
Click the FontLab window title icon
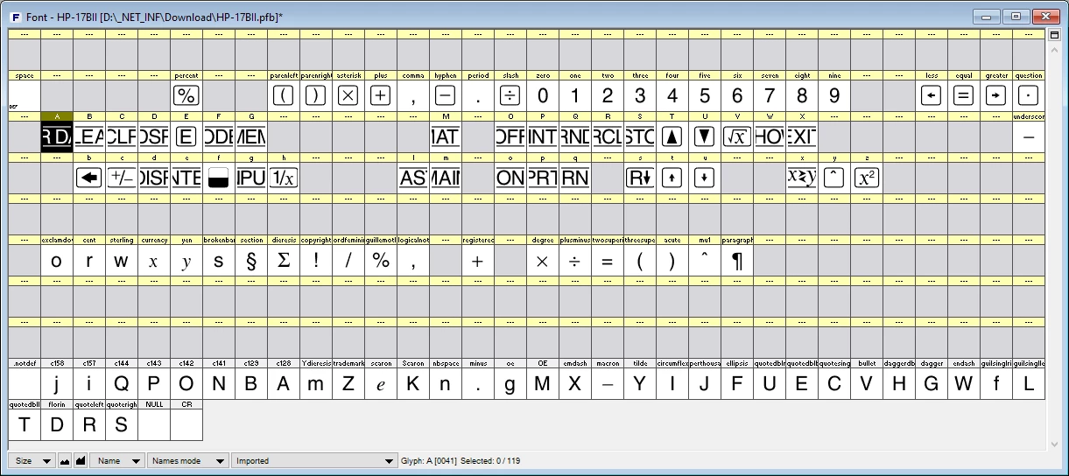pos(16,16)
